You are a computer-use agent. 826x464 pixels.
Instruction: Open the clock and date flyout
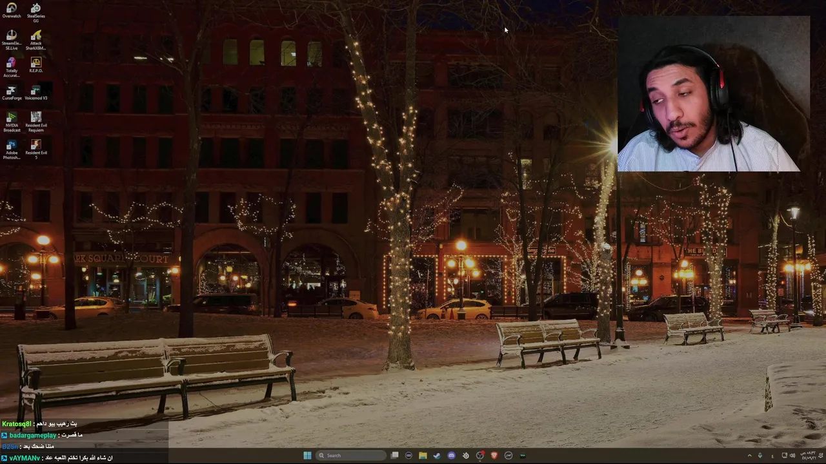(808, 456)
